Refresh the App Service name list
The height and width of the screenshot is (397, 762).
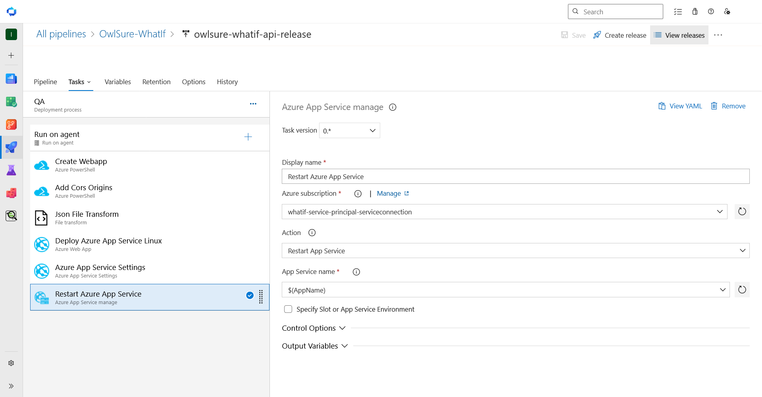[742, 290]
